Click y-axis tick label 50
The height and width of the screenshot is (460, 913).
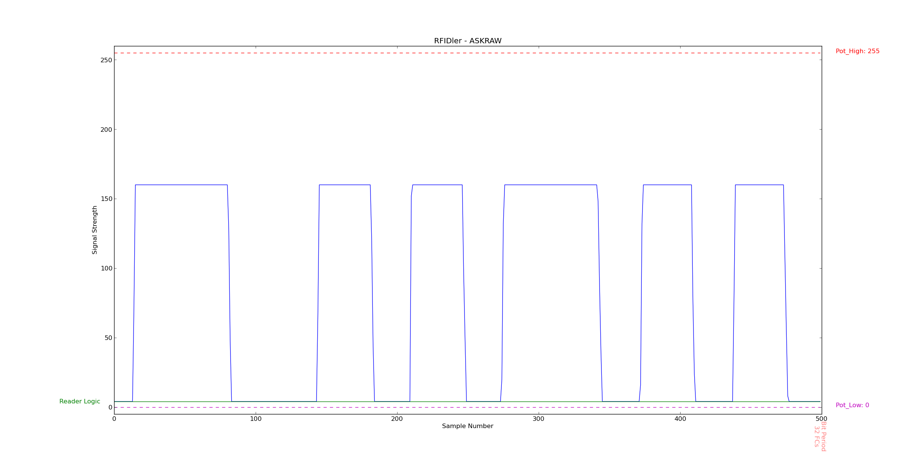coord(108,338)
